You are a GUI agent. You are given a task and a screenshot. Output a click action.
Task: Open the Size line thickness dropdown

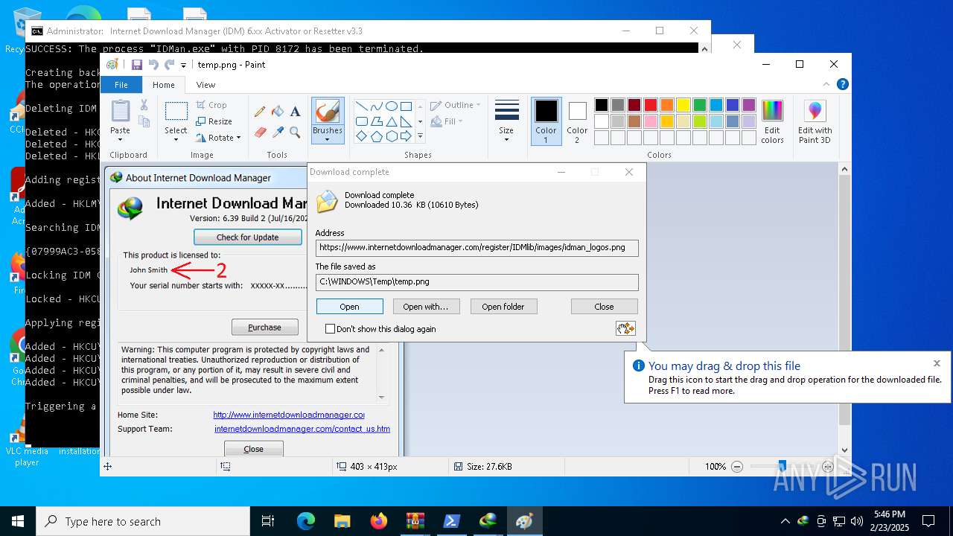pos(506,121)
